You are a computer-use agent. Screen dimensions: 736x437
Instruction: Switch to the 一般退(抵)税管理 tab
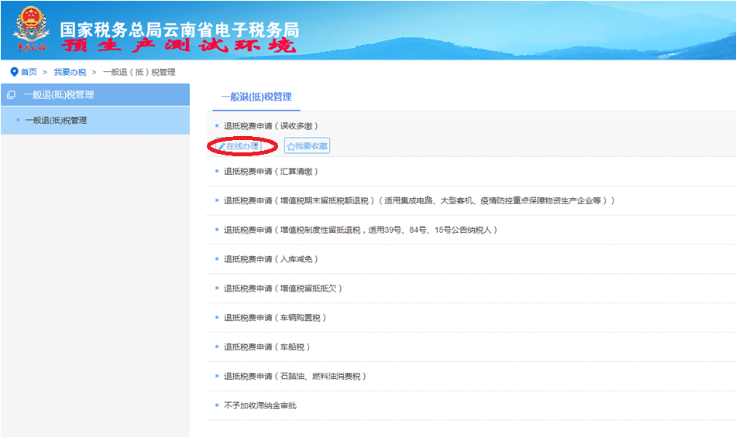point(256,97)
